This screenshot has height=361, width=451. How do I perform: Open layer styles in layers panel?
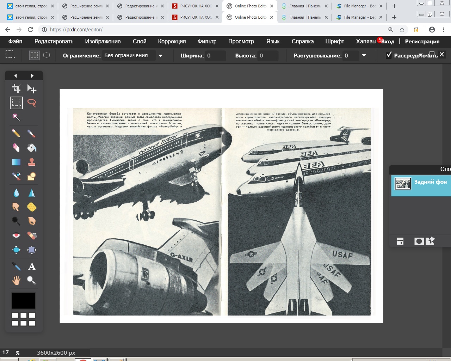430,241
